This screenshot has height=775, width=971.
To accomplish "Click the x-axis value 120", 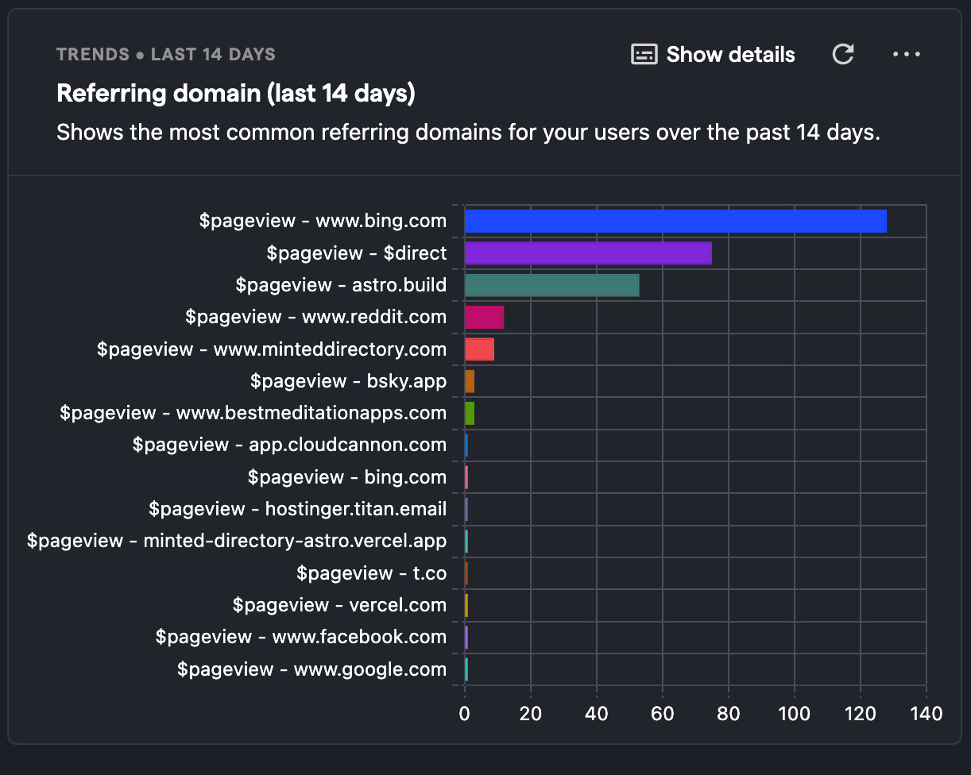I will (x=861, y=713).
